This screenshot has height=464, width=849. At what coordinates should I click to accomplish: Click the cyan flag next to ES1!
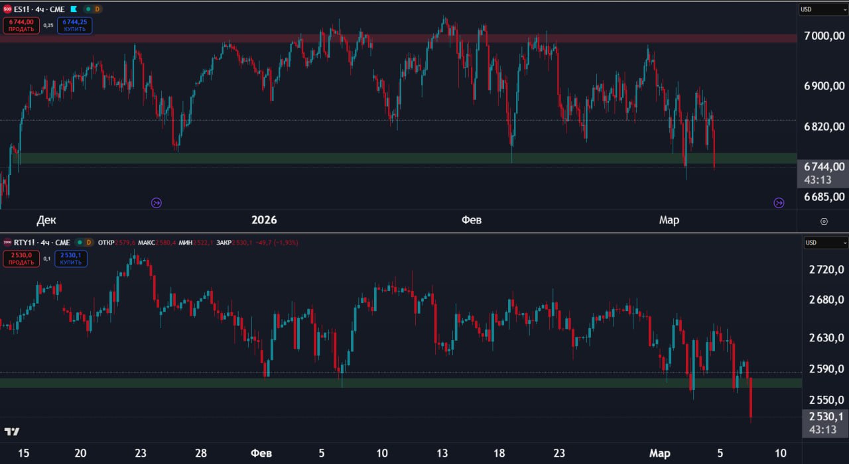pyautogui.click(x=74, y=9)
